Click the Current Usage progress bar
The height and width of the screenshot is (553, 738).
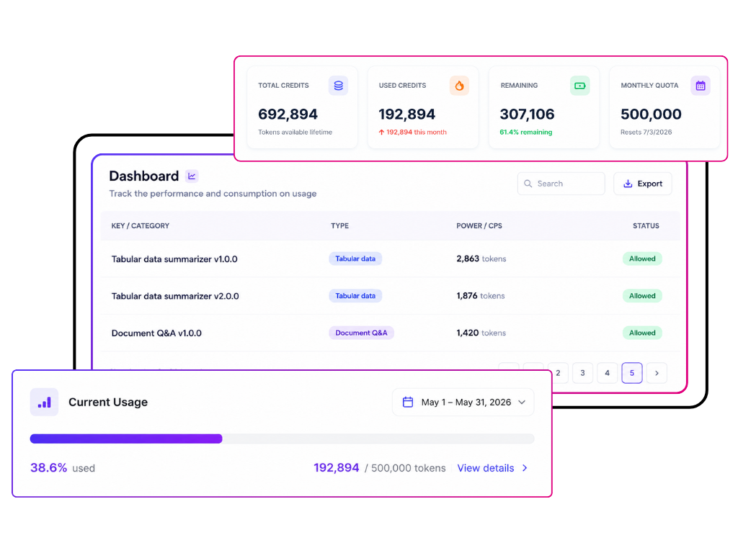pos(282,439)
